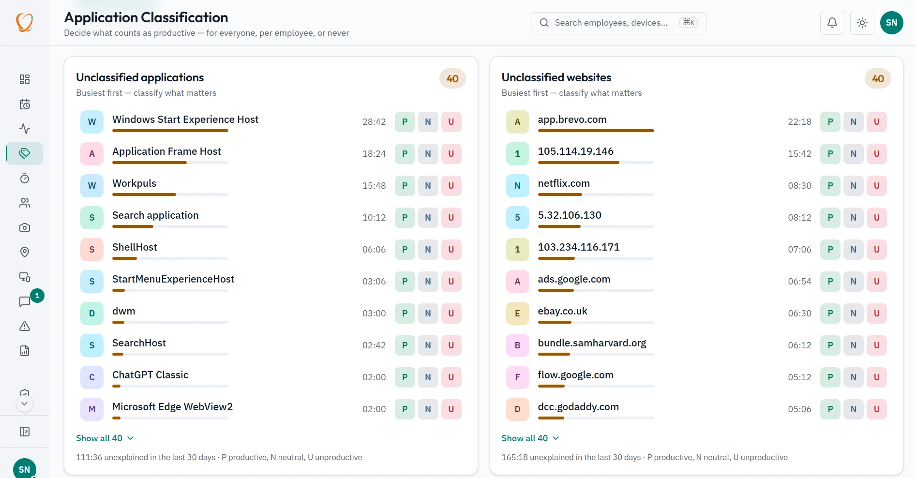Click the Workpuls usage bar
Image resolution: width=916 pixels, height=478 pixels.
(170, 194)
